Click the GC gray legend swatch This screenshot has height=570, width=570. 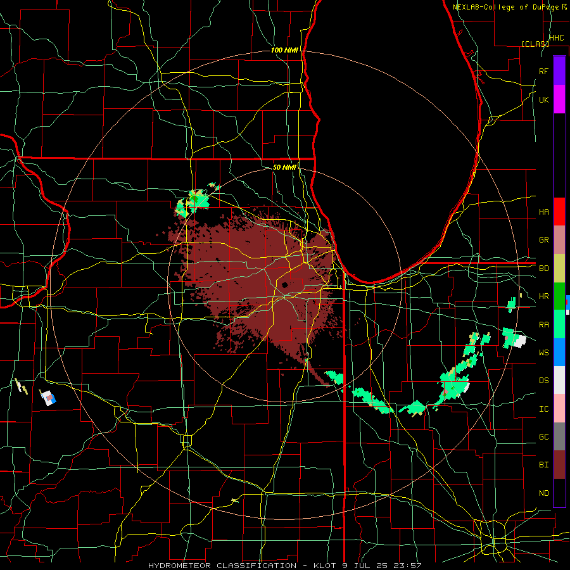559,436
